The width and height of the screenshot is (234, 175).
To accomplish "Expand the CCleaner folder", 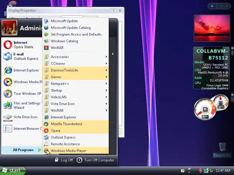I will (76, 64).
